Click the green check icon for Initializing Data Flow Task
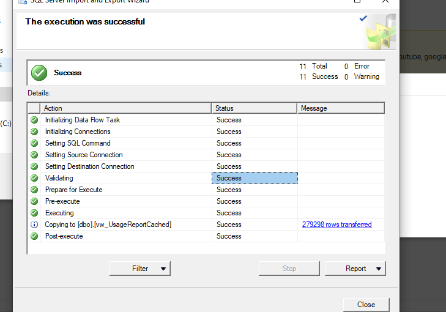The width and height of the screenshot is (446, 312). pyautogui.click(x=34, y=120)
